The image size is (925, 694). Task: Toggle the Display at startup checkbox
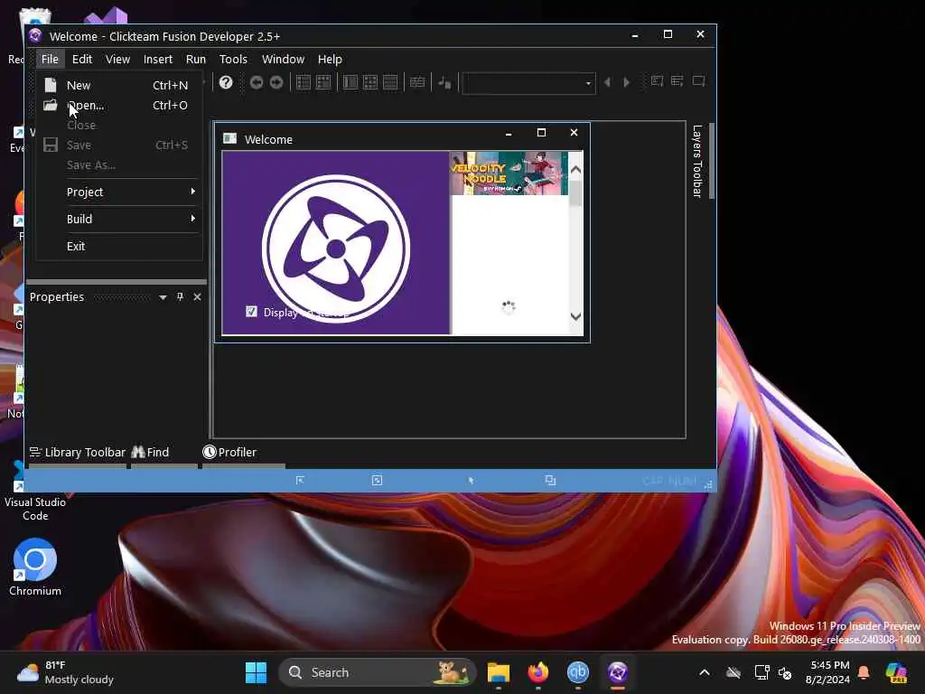click(x=251, y=312)
